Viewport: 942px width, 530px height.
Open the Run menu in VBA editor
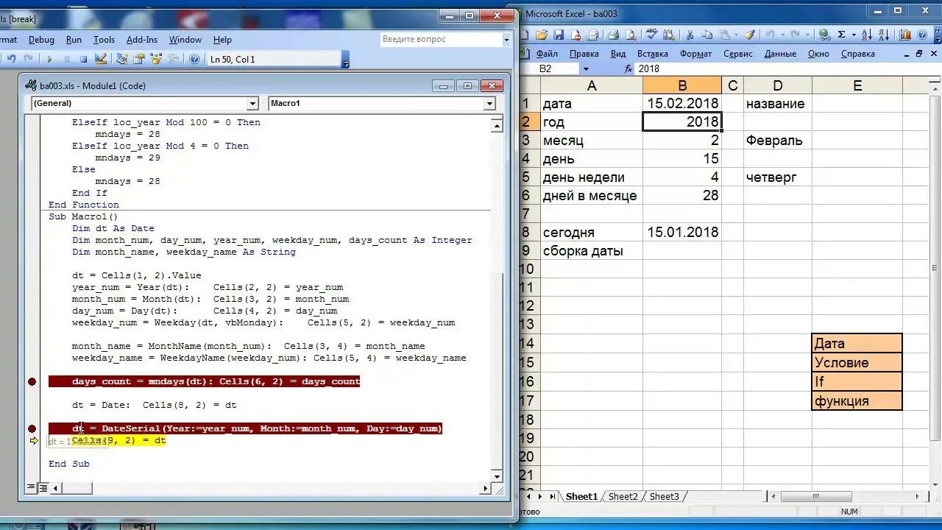click(x=74, y=40)
